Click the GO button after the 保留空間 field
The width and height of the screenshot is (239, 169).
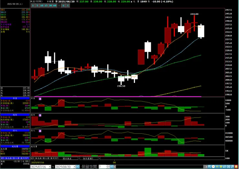coord(112,167)
